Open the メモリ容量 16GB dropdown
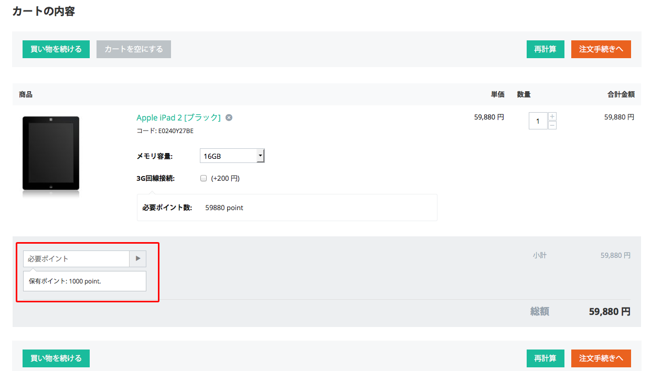651x371 pixels. click(232, 156)
